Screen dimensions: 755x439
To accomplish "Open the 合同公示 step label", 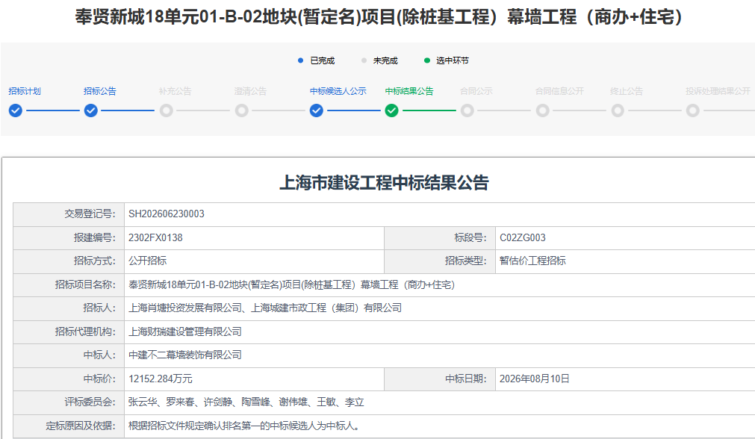I will click(476, 91).
